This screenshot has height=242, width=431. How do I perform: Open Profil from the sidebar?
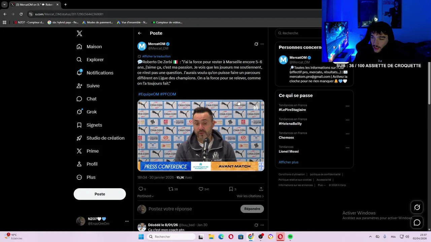click(87, 164)
